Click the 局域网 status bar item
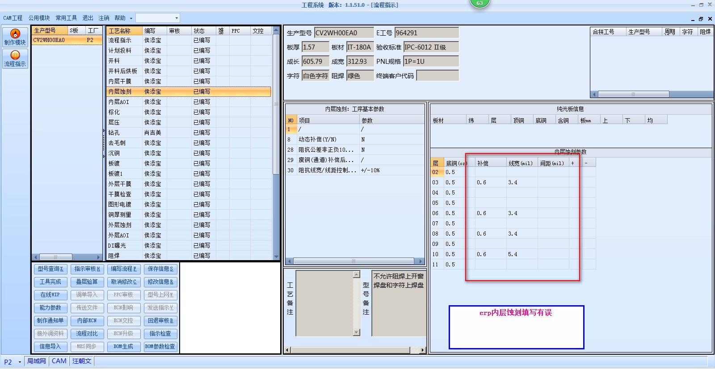Screen dimensions: 715x369 tap(36, 361)
